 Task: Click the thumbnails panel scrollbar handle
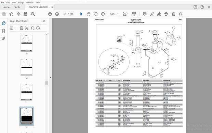click(47, 83)
